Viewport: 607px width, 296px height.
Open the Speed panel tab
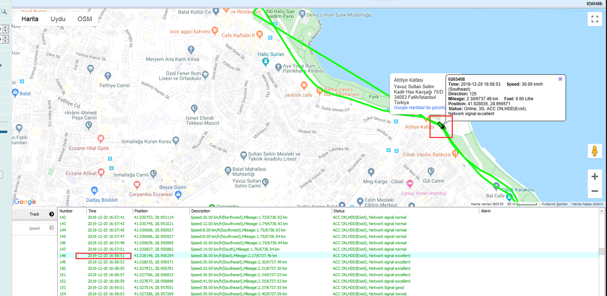tap(34, 228)
